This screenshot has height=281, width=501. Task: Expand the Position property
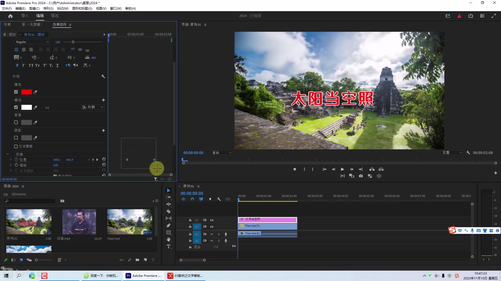pyautogui.click(x=11, y=159)
